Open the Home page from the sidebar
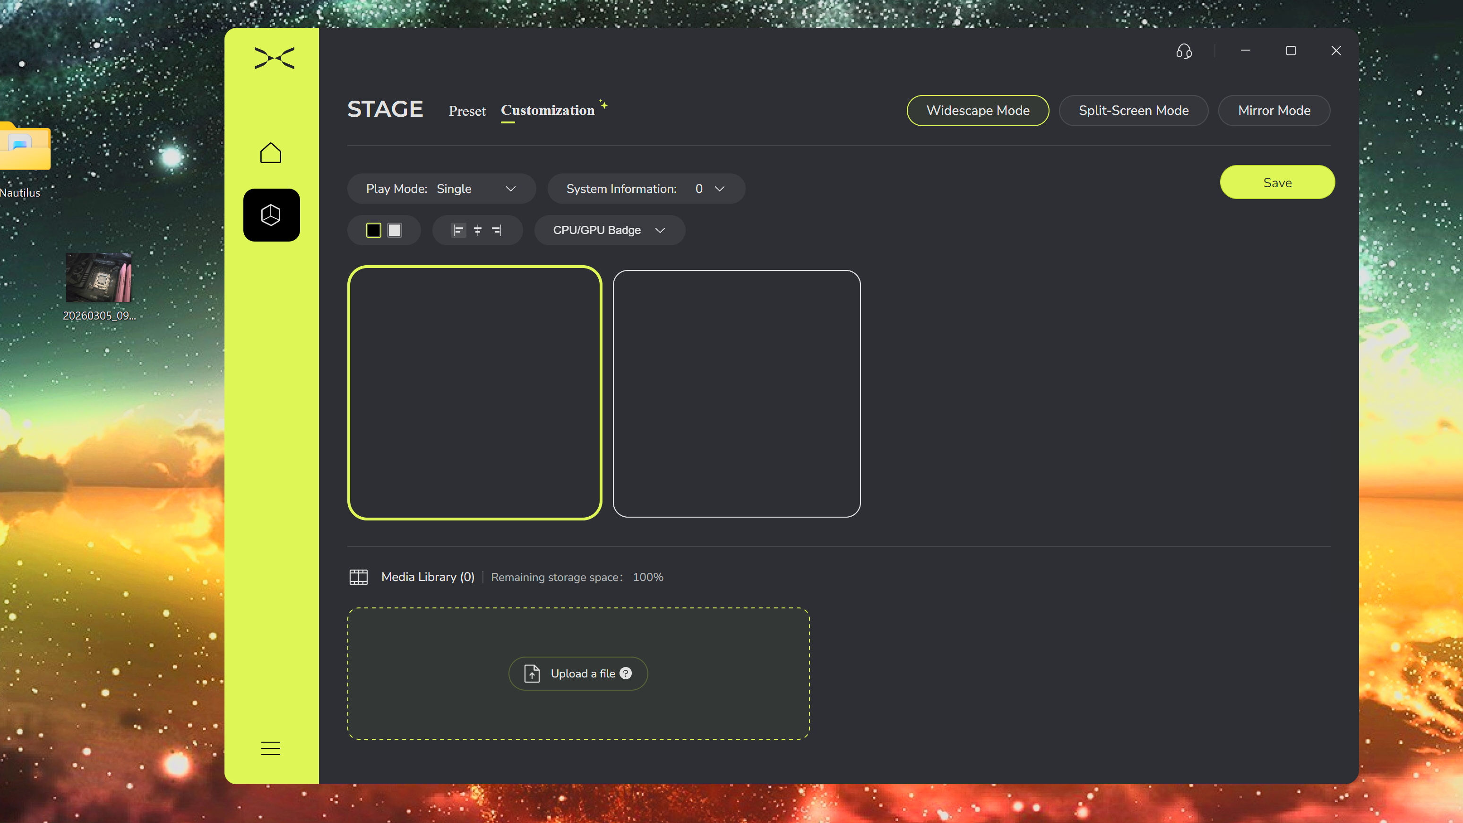Screen dimensions: 1463x823 pos(271,152)
